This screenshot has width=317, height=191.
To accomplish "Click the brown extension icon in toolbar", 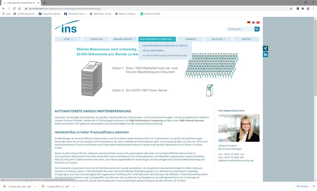I will (297, 9).
